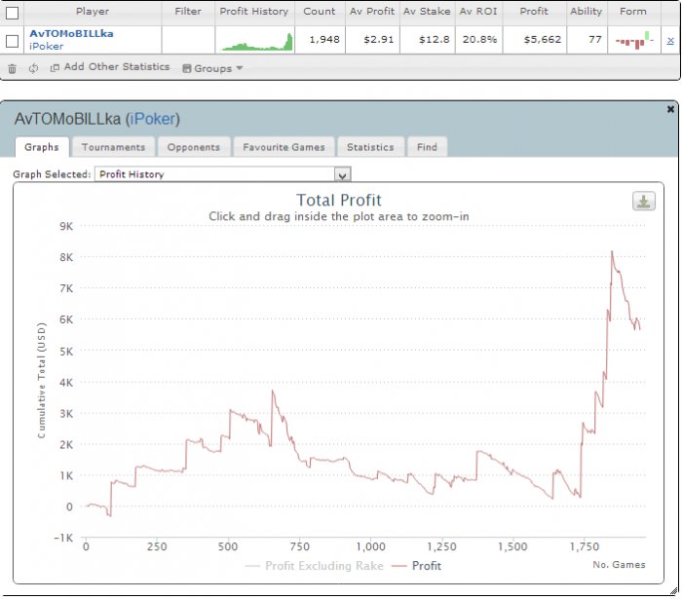Toggle the Profit Excluding Rake legend item
This screenshot has height=599, width=682.
(315, 566)
